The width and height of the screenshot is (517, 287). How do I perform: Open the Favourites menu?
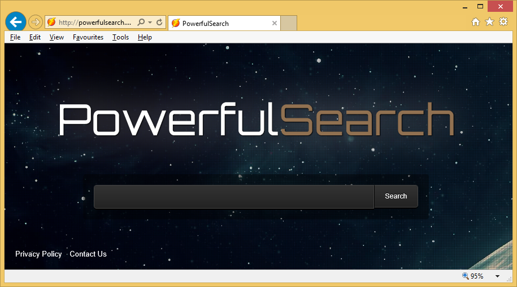(88, 37)
